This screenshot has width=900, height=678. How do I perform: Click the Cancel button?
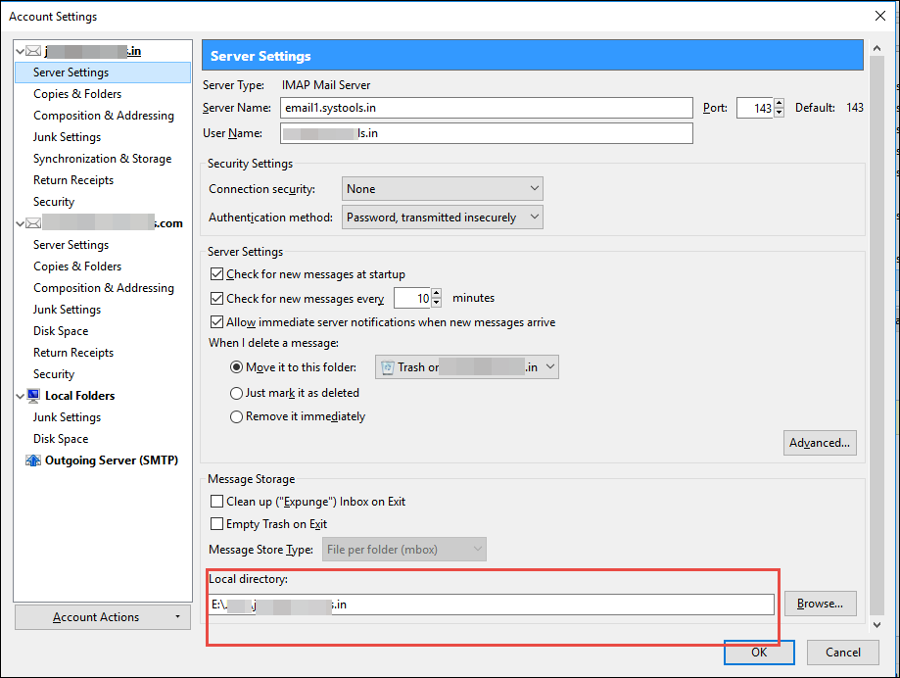tap(842, 653)
